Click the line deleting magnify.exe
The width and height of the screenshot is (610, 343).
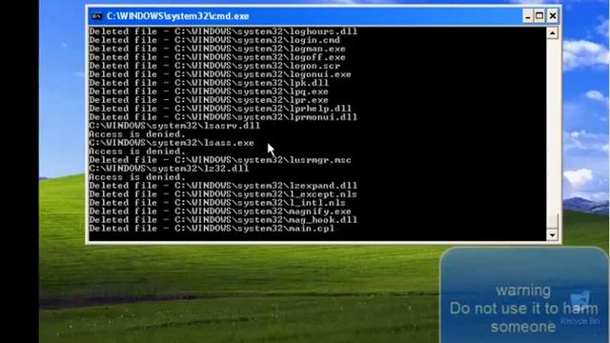tap(220, 212)
